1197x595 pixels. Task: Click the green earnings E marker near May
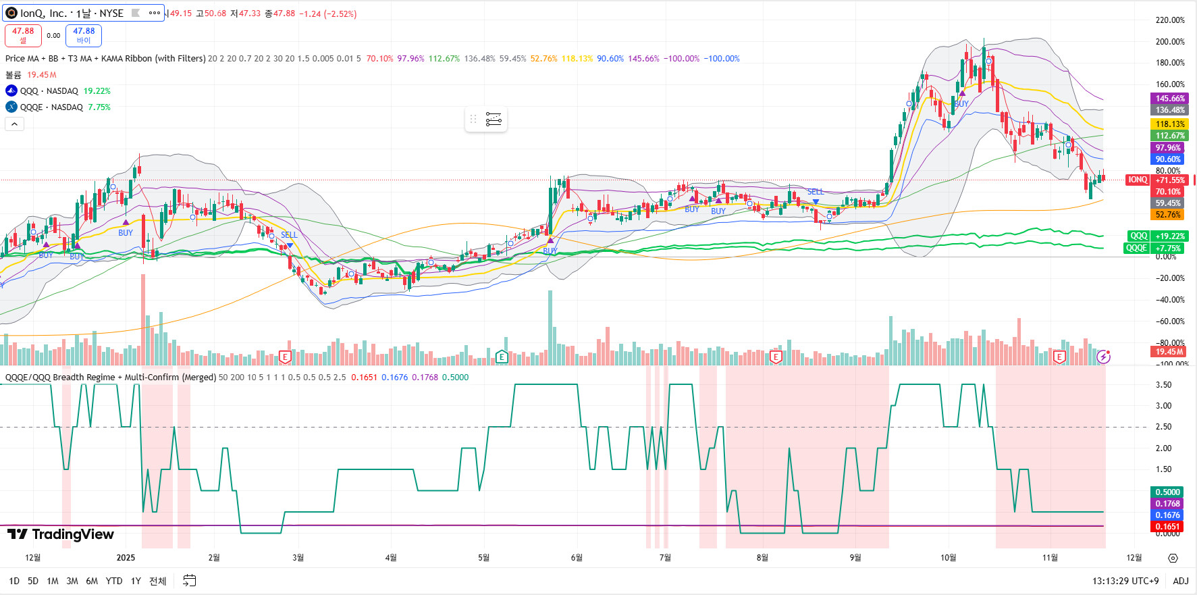click(502, 357)
